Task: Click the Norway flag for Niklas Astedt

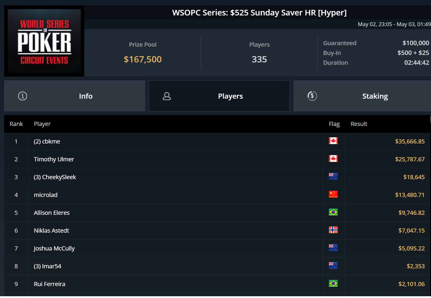Action: [x=333, y=230]
